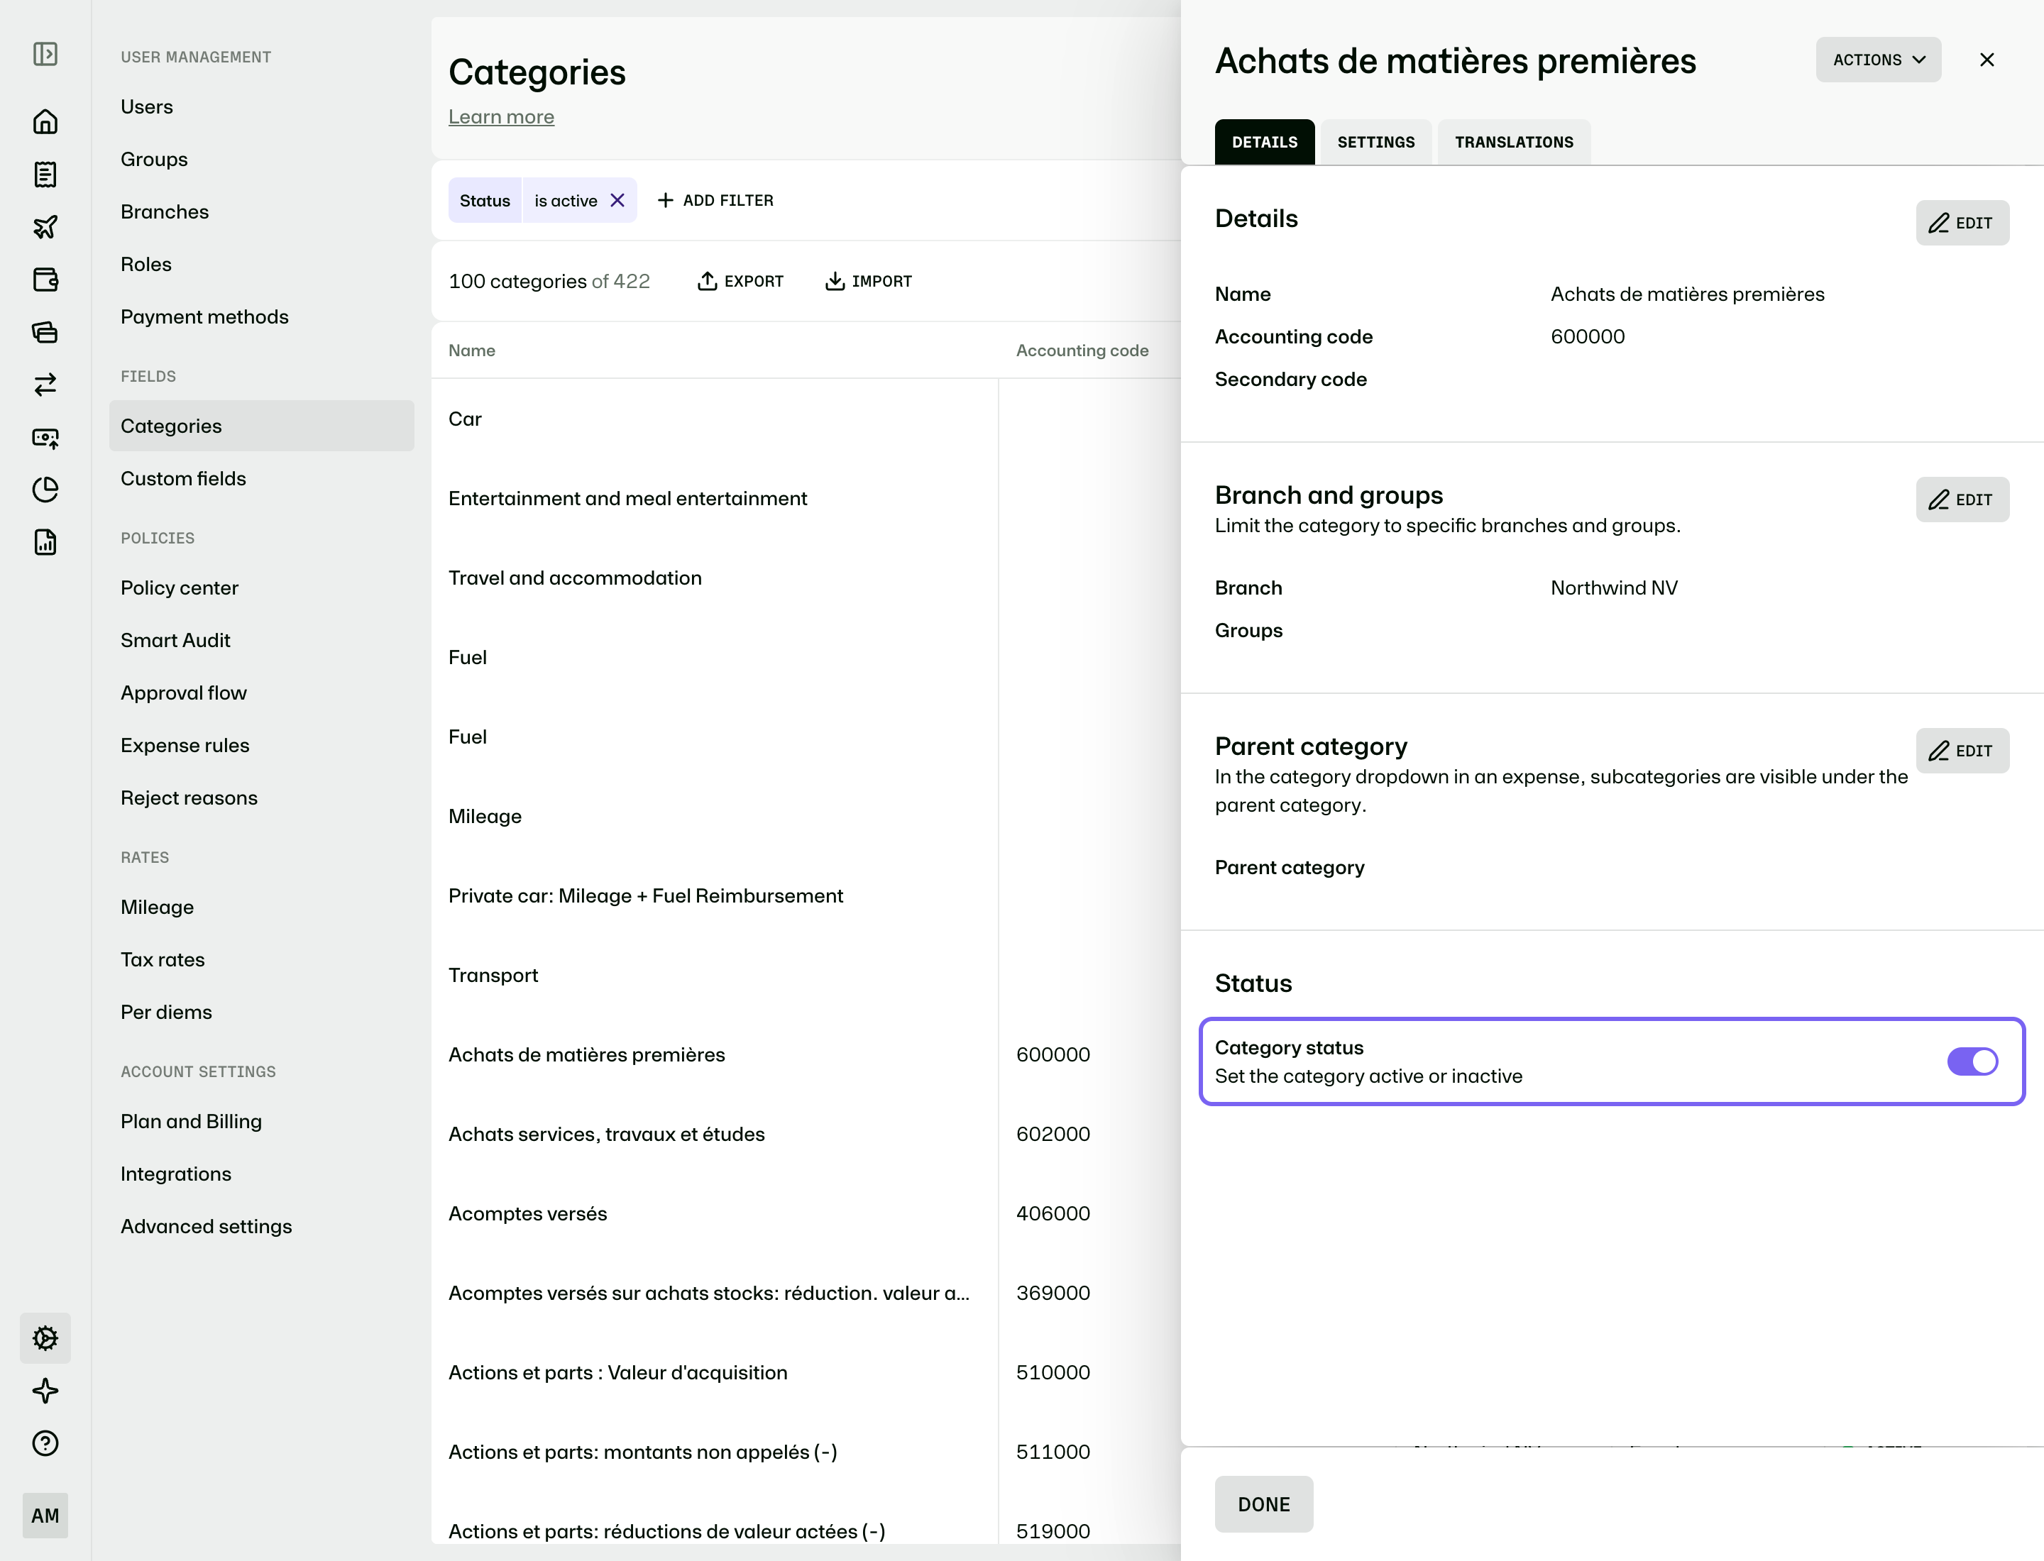Switch to the Translations tab

tap(1513, 142)
